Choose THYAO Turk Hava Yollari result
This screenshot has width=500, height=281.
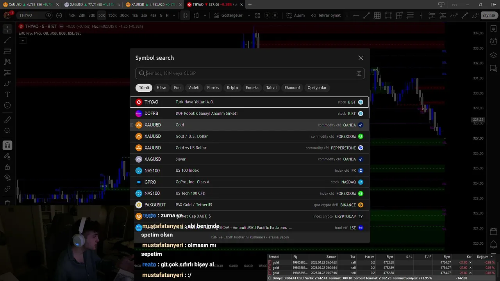249,102
